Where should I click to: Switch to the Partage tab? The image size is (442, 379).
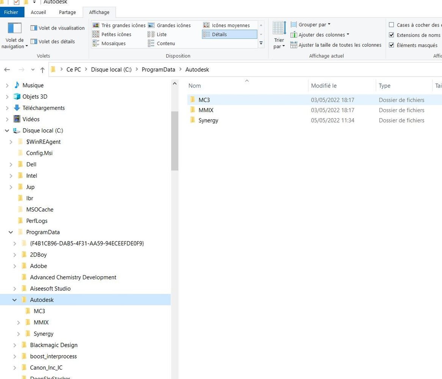point(67,12)
